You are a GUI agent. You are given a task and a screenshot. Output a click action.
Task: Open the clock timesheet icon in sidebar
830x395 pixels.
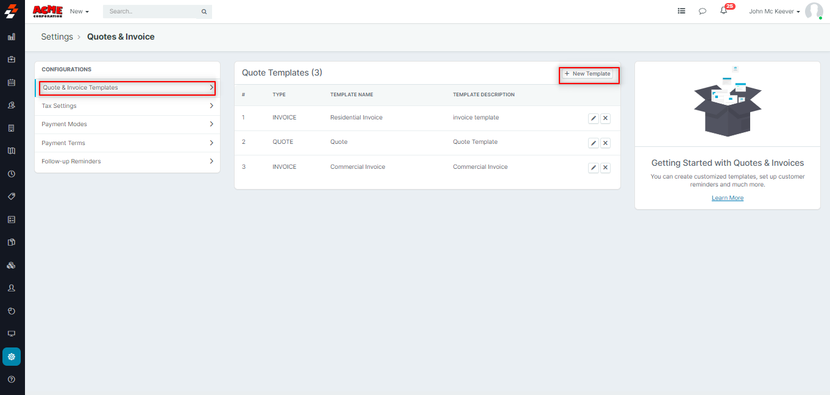11,174
